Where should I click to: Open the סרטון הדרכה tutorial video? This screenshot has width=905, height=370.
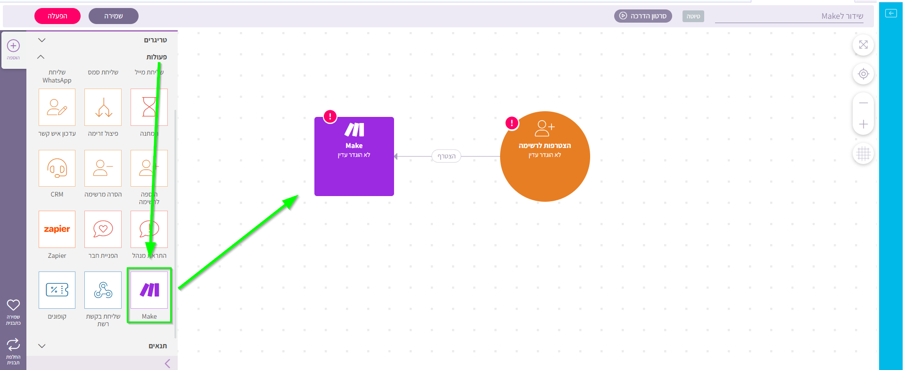(643, 16)
